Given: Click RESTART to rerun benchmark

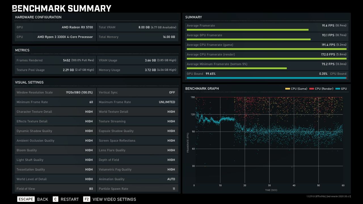Looking at the screenshot, I should point(70,199).
